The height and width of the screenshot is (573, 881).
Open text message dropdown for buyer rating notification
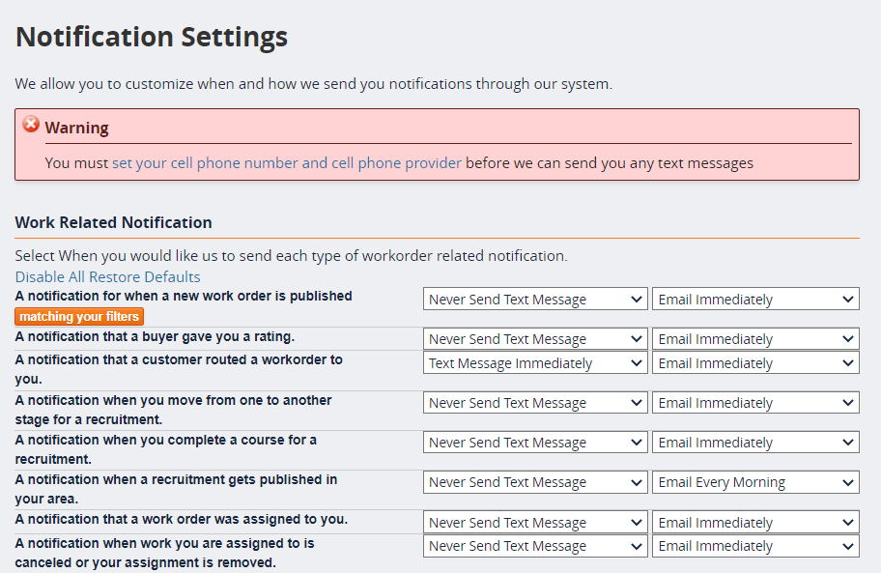(534, 338)
